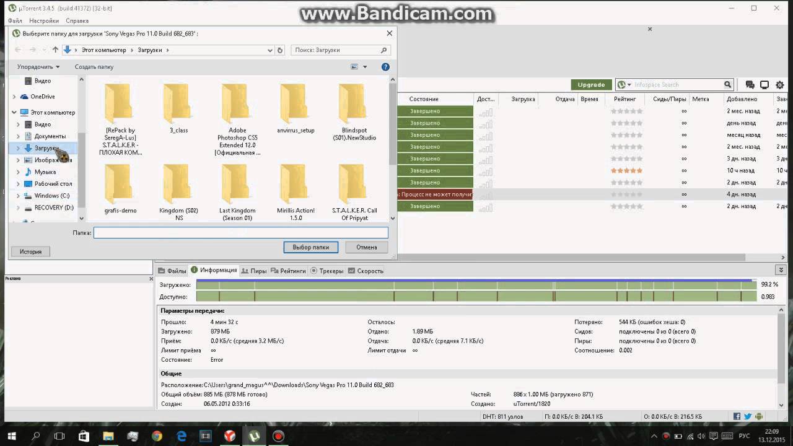This screenshot has width=793, height=446.
Task: Open the view options dropdown arrow
Action: tap(365, 67)
